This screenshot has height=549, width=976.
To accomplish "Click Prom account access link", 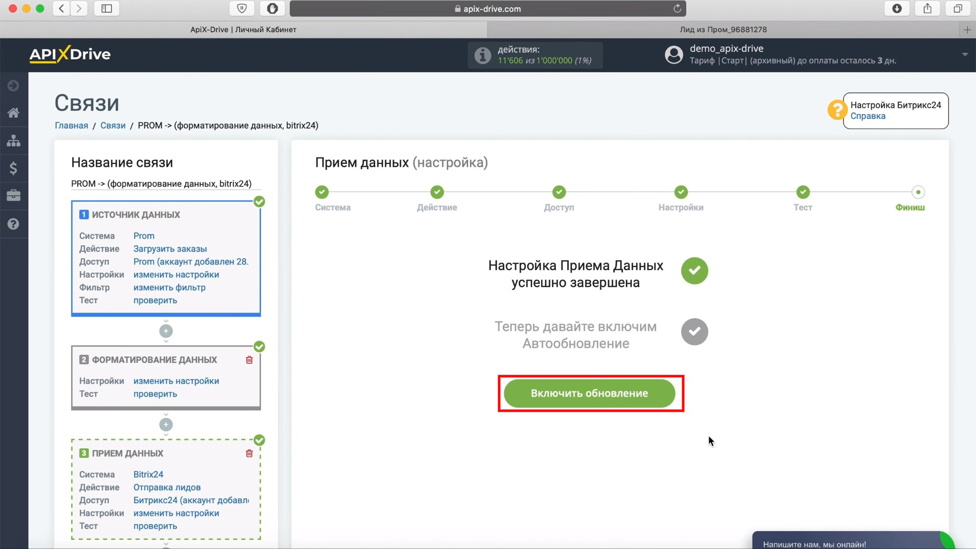I will pos(191,262).
